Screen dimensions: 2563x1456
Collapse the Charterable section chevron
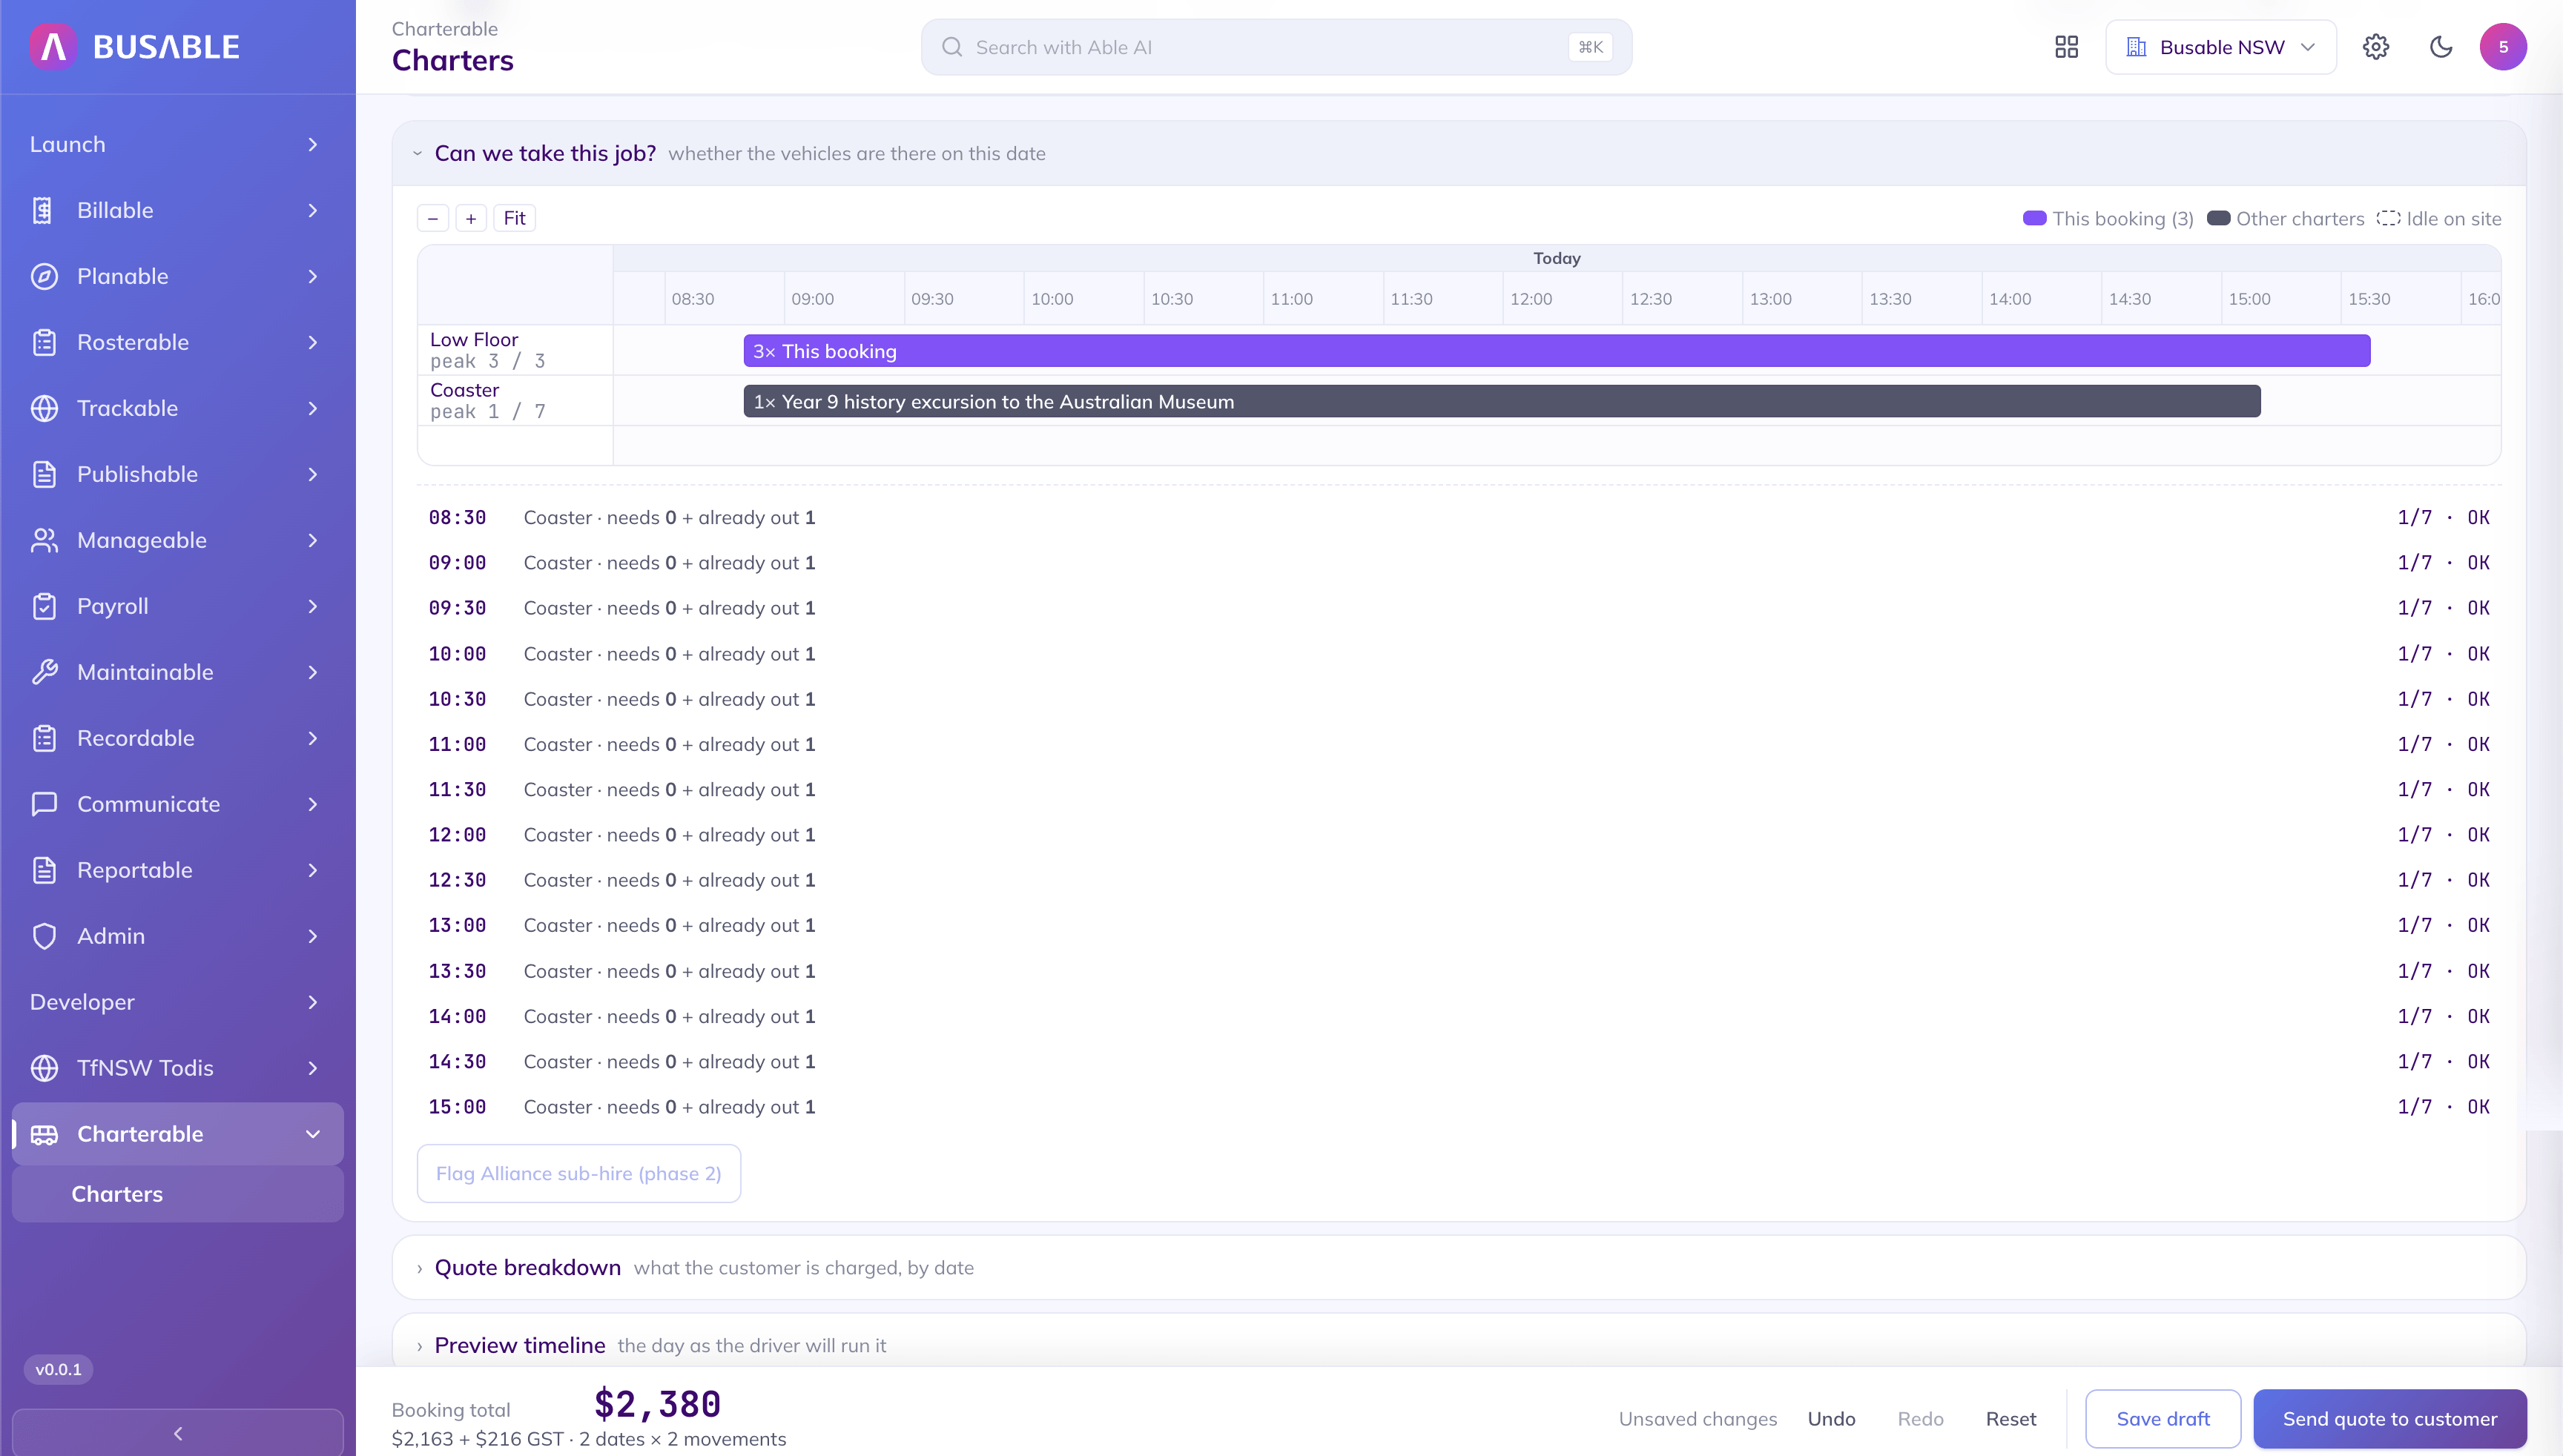(x=312, y=1134)
